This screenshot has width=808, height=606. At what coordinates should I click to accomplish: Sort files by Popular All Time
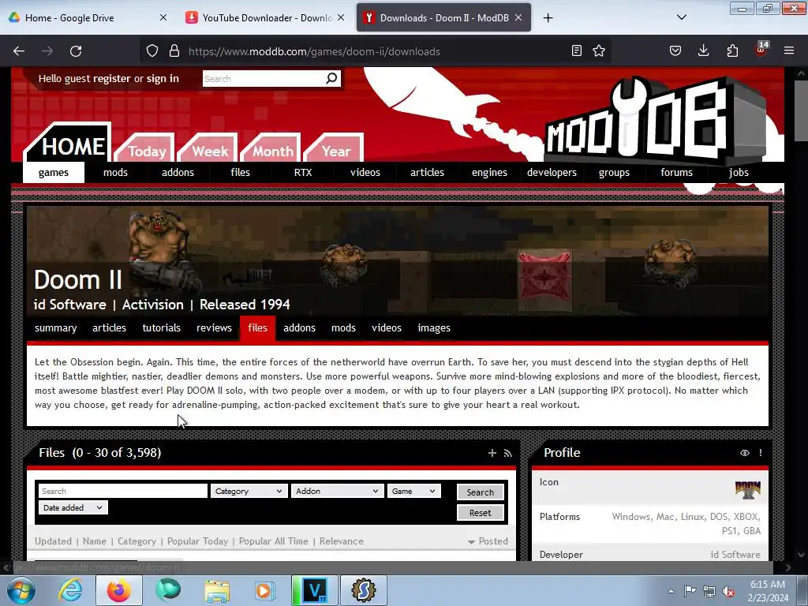274,541
